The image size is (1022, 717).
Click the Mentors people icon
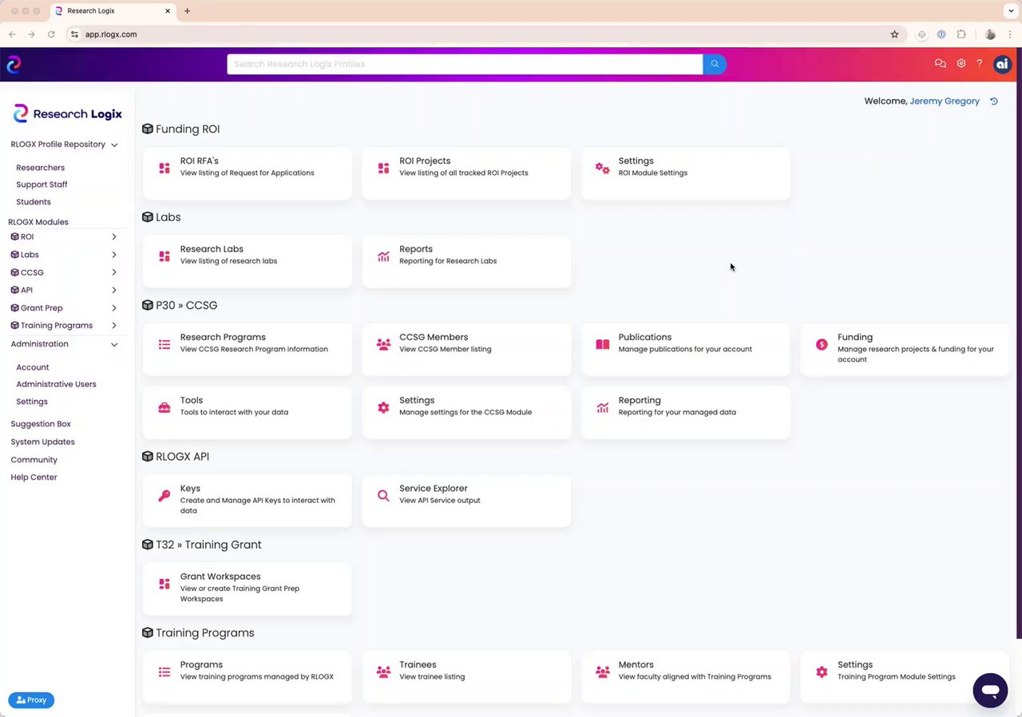click(x=603, y=672)
